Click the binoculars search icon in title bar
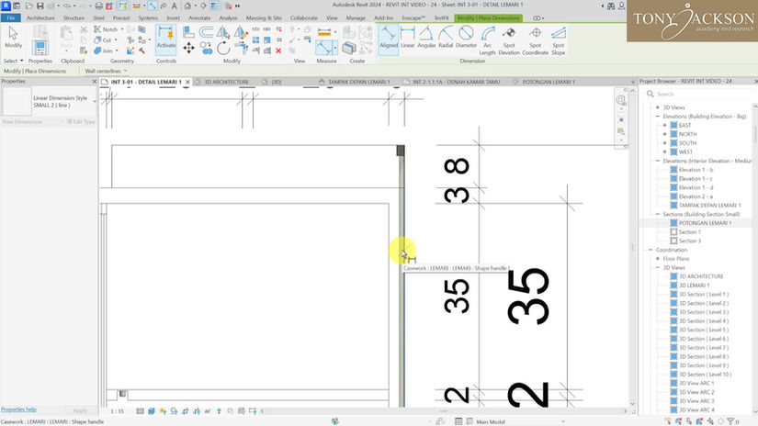 click(x=611, y=6)
